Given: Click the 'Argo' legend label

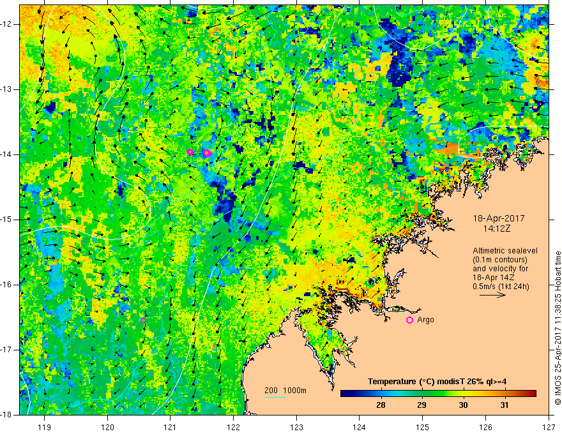Looking at the screenshot, I should [425, 320].
